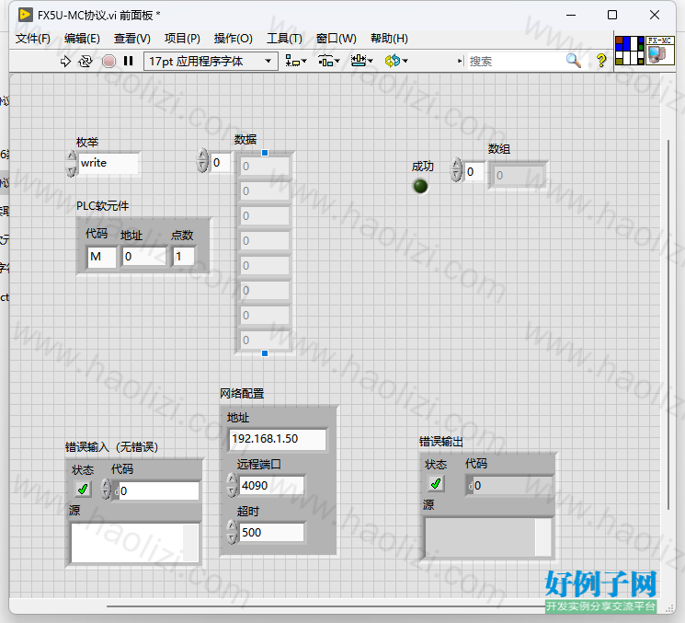Open the 工具(T) menu
The width and height of the screenshot is (685, 623).
pyautogui.click(x=284, y=39)
